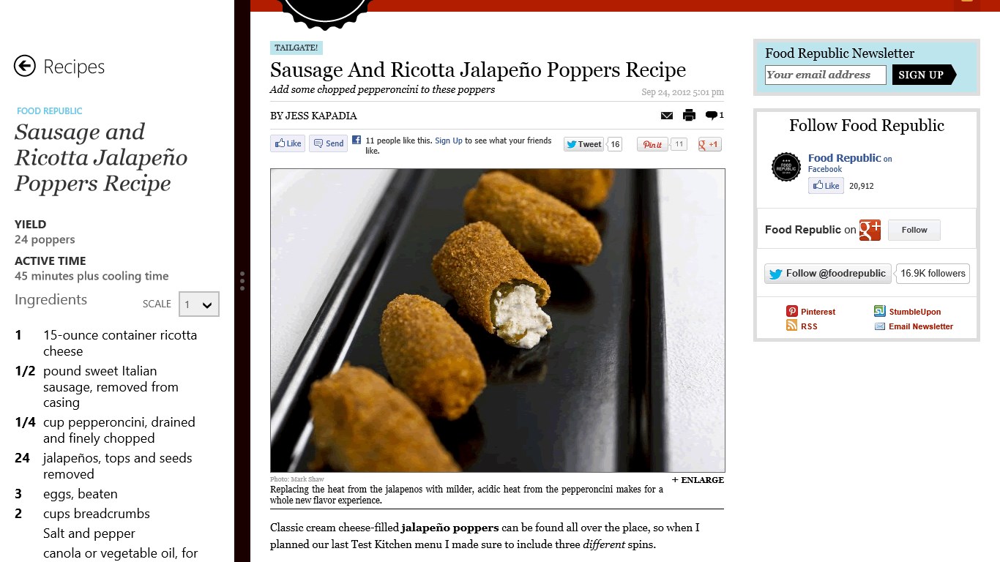
Task: Click the StumbleUpon icon
Action: [880, 312]
